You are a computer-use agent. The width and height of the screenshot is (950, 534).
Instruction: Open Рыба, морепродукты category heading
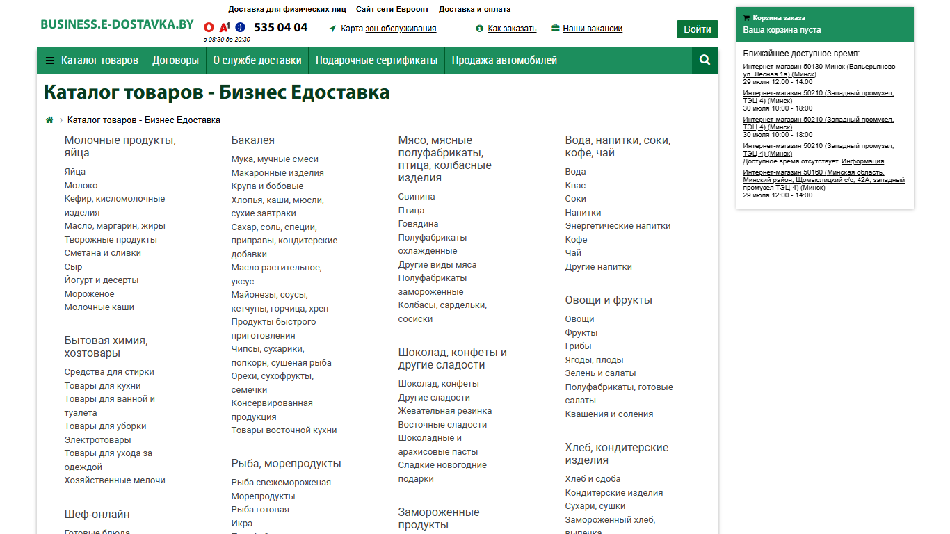pyautogui.click(x=286, y=464)
